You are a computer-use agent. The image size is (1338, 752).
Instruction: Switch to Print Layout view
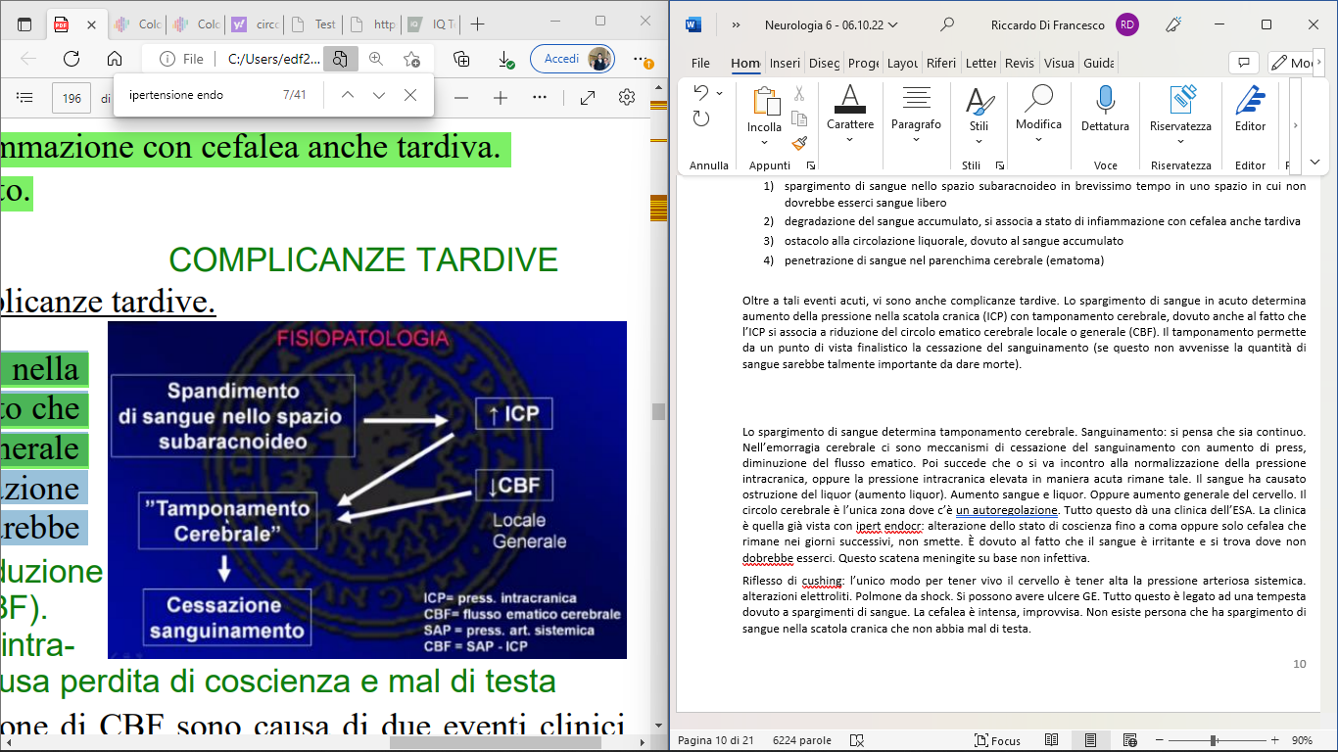[1090, 740]
